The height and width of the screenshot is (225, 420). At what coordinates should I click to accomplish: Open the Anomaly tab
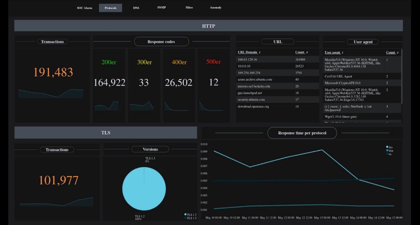tap(216, 8)
